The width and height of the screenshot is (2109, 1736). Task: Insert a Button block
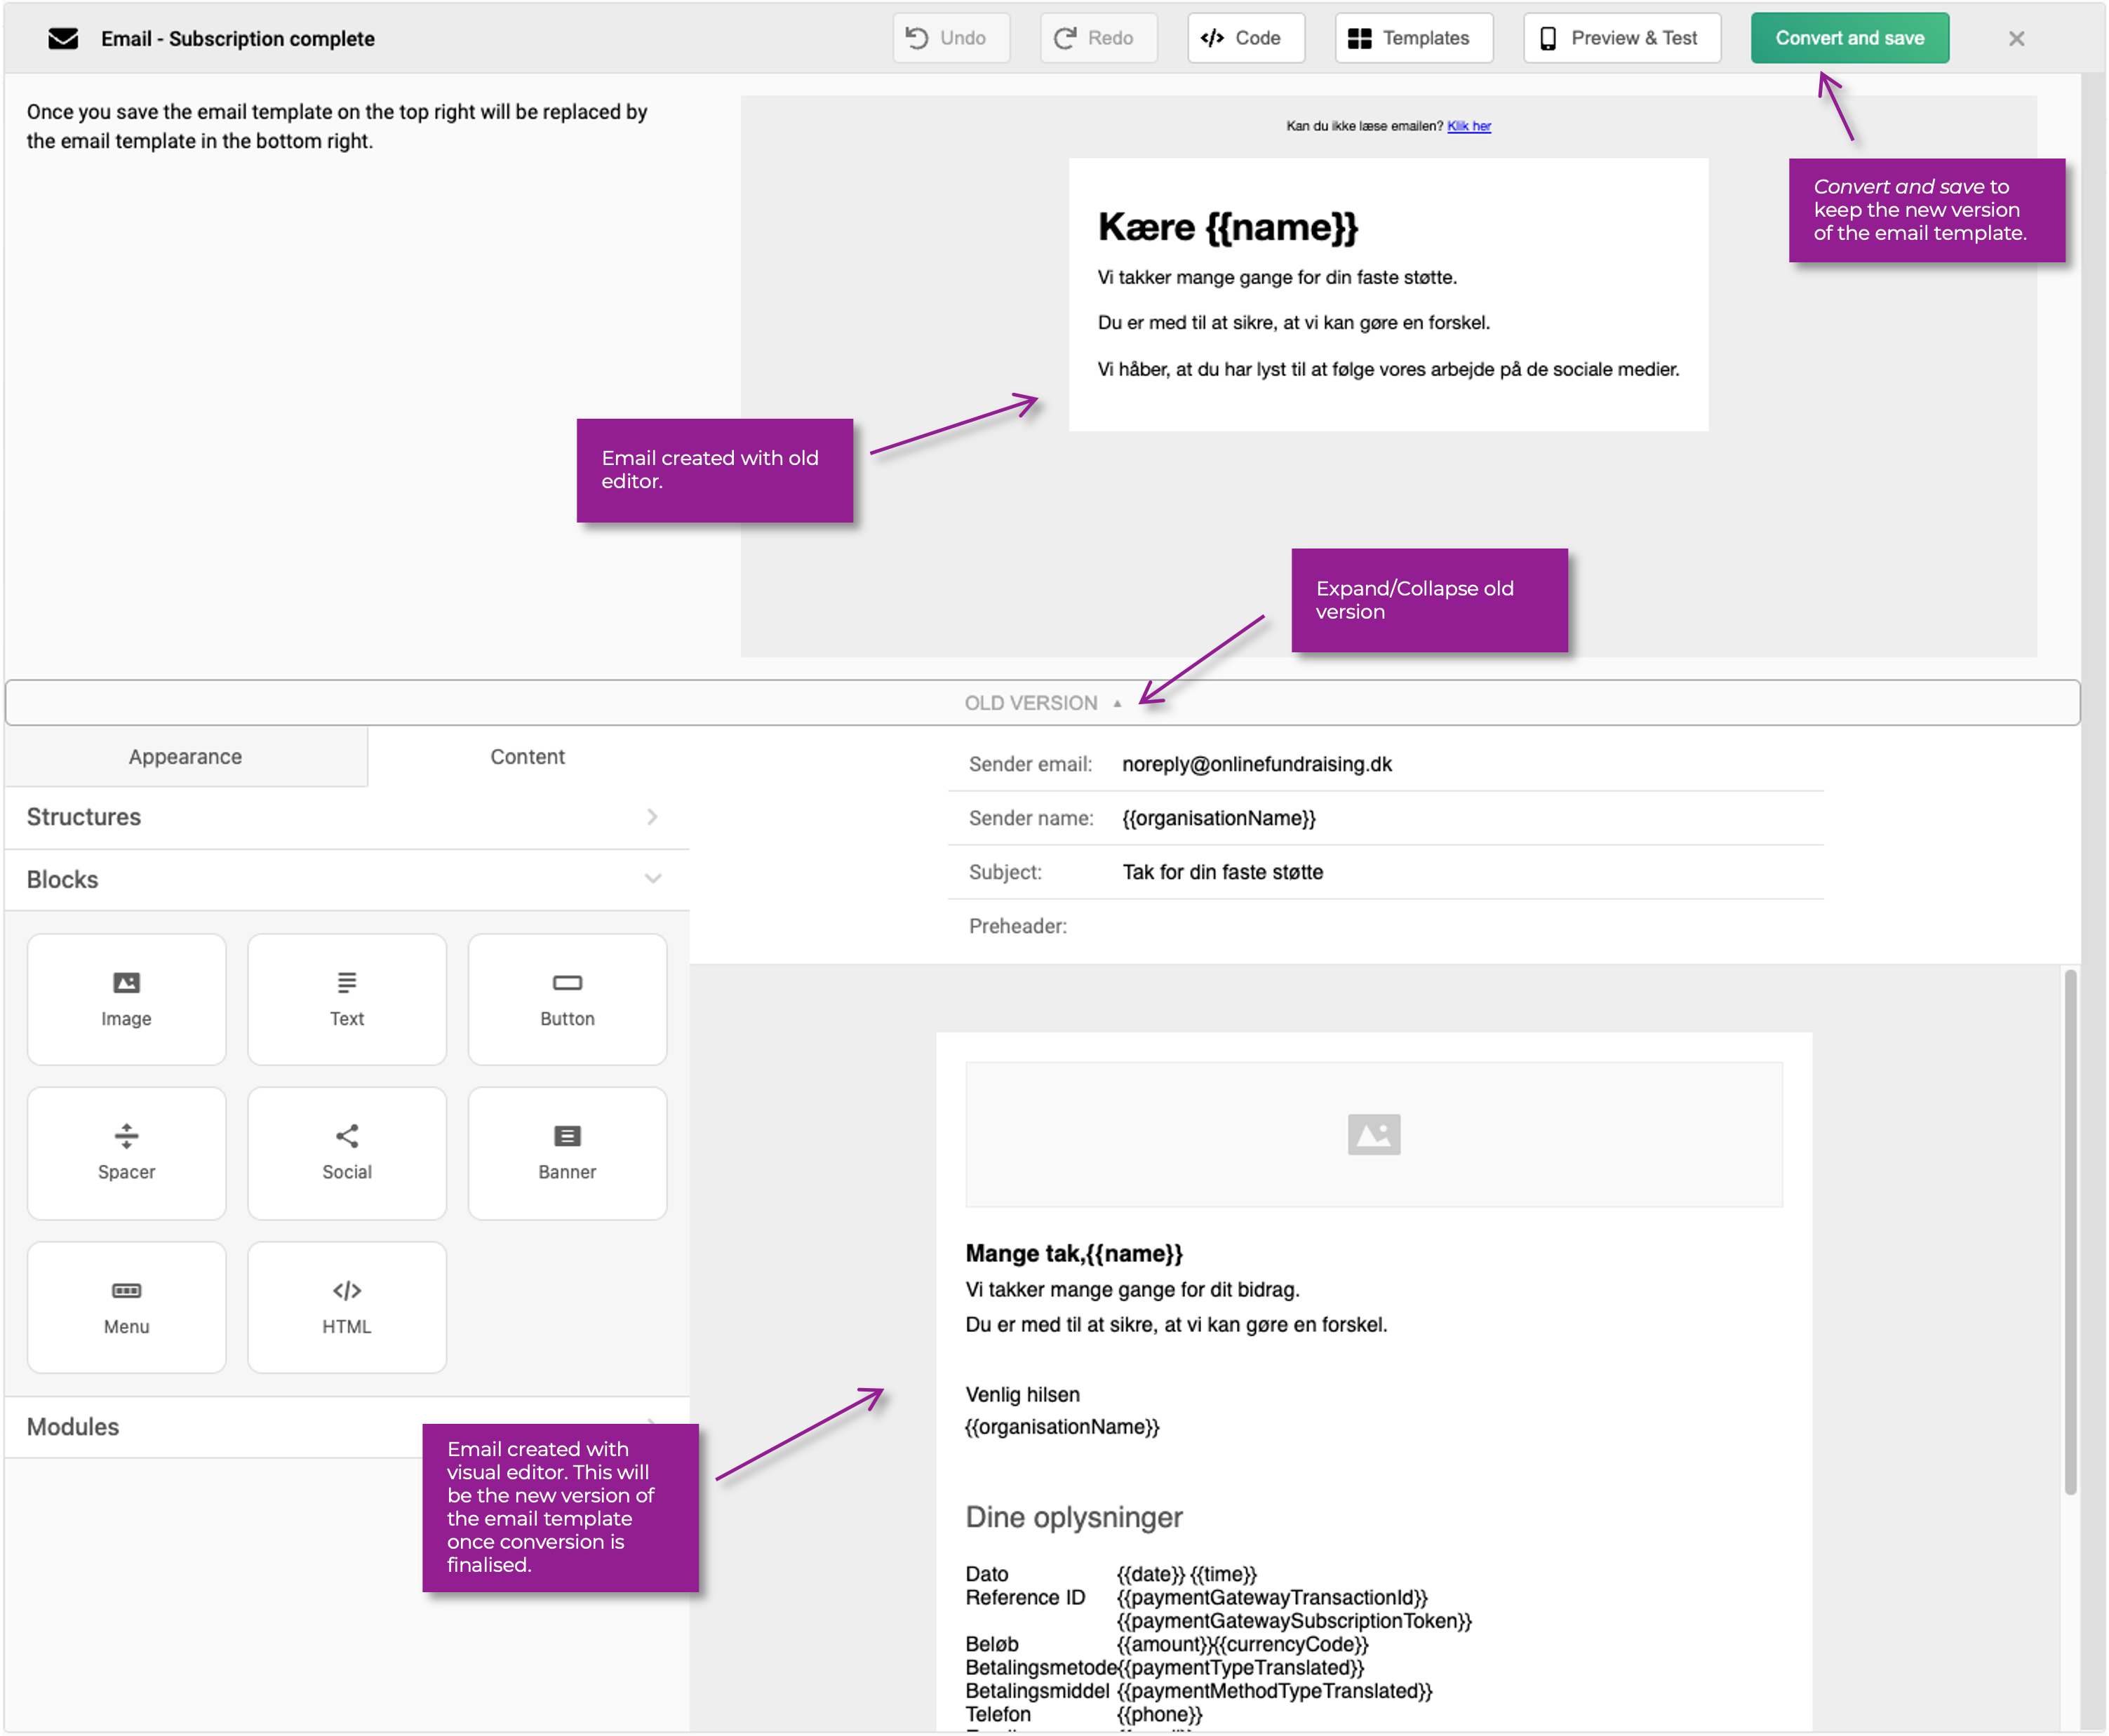pos(567,999)
